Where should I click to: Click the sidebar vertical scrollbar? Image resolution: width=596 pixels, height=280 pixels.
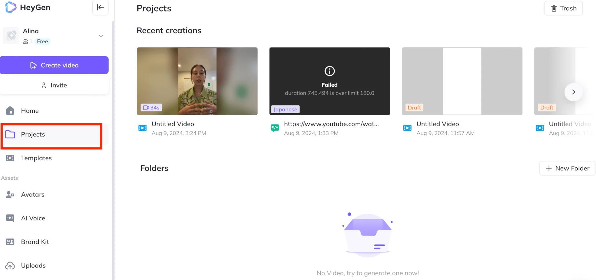click(113, 145)
